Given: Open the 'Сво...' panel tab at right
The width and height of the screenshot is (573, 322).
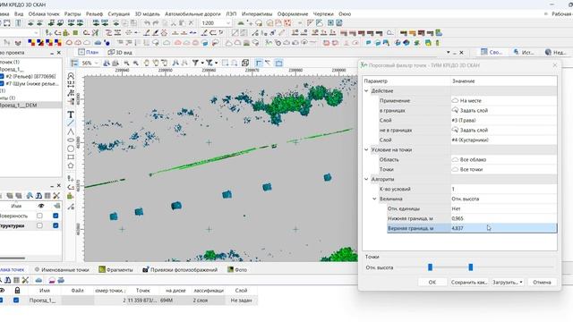Looking at the screenshot, I should tap(492, 53).
